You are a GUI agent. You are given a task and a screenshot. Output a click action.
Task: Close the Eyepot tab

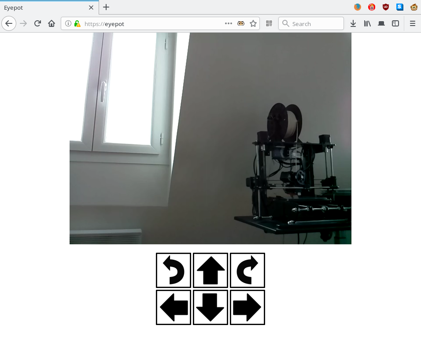91,7
